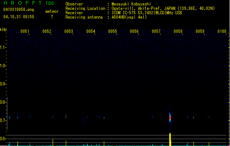
Task: Click the 0058 time axis label
Action: [178, 31]
